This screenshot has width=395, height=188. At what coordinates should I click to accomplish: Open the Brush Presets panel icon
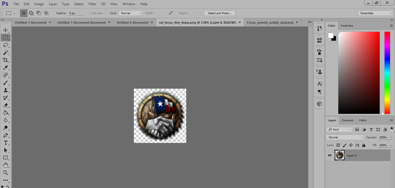tap(320, 52)
